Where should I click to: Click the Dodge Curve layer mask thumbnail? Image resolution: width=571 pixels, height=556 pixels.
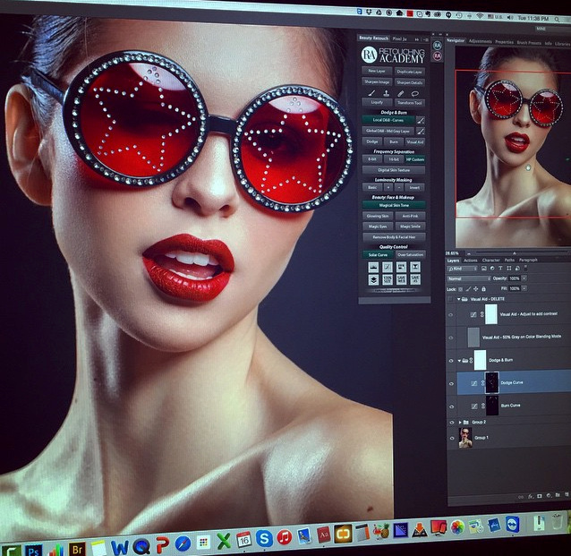(491, 381)
